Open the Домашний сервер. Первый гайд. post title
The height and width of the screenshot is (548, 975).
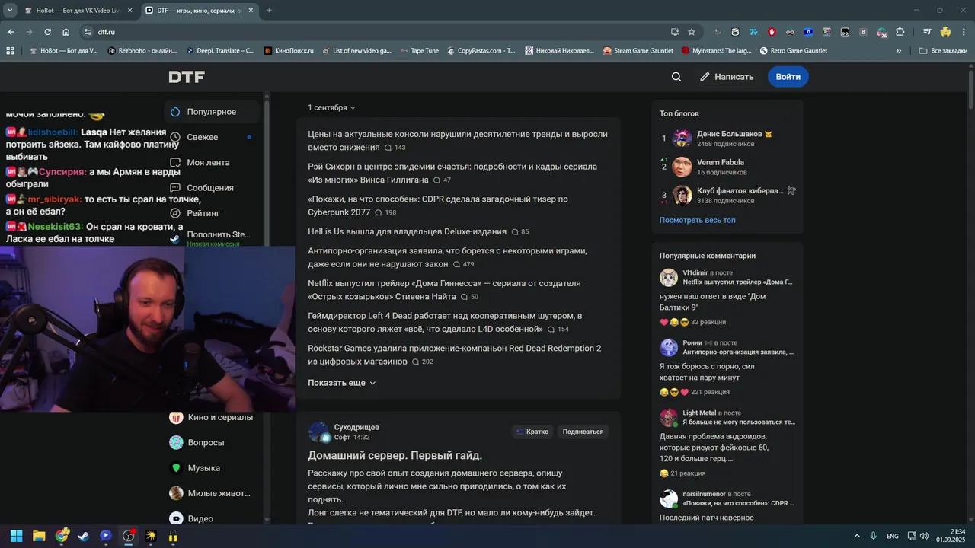click(395, 455)
